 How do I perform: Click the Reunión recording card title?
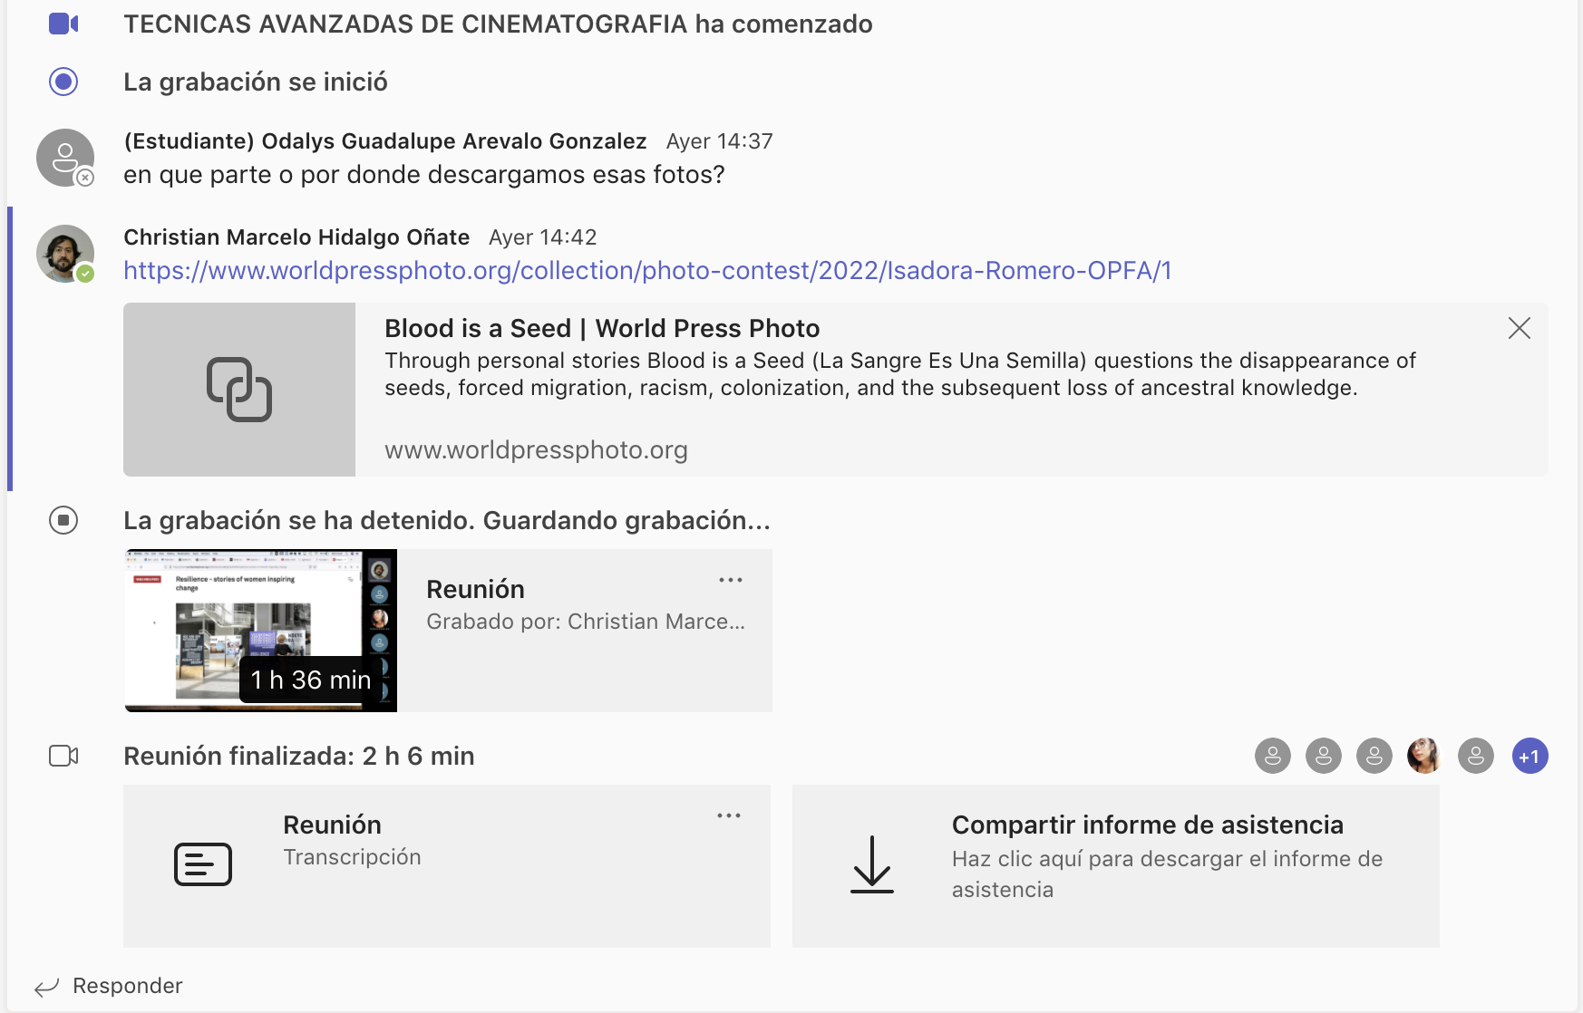click(475, 589)
